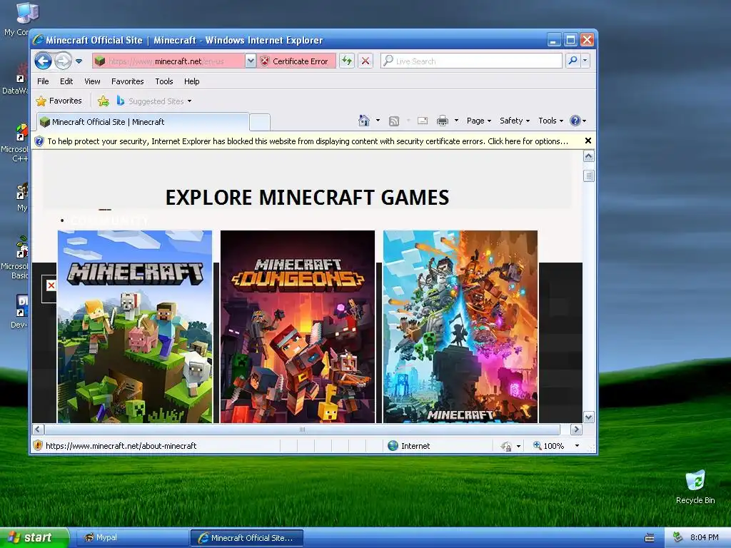Image resolution: width=731 pixels, height=548 pixels.
Task: Refresh the page with the green arrows icon
Action: tap(347, 61)
